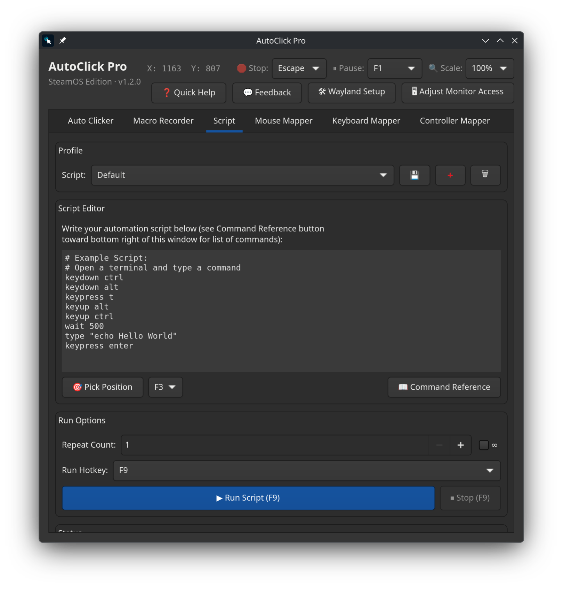Switch to the Auto Clicker tab

(91, 121)
